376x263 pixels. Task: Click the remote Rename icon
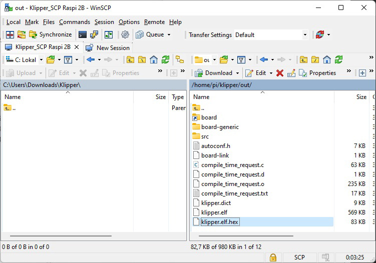coord(291,73)
